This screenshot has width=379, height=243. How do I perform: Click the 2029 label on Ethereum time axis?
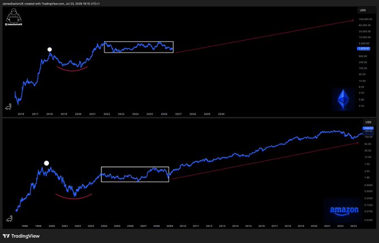pos(207,114)
